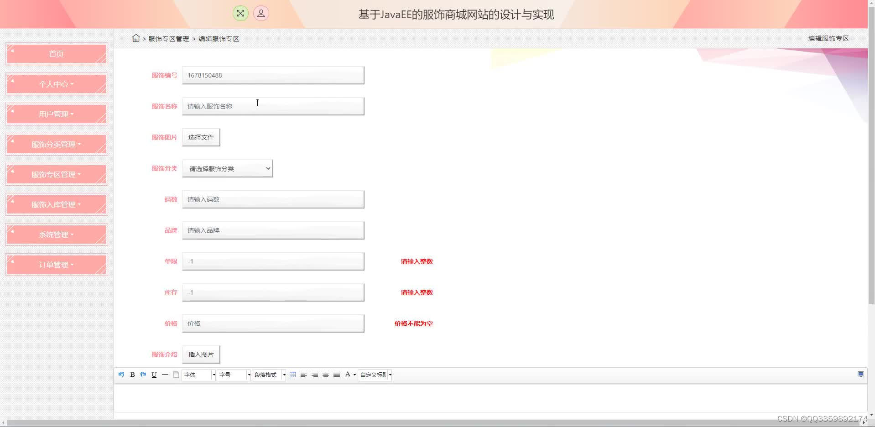Click 价格不能为空 validation message
The height and width of the screenshot is (427, 875).
point(414,323)
